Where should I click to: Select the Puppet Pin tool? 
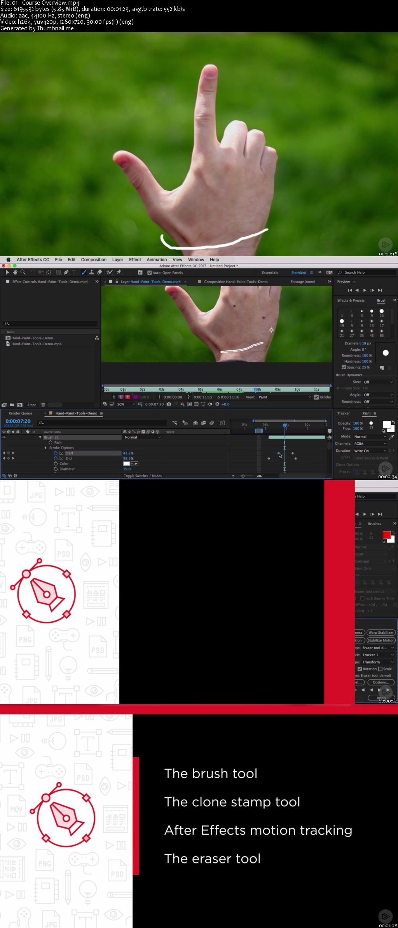click(119, 272)
